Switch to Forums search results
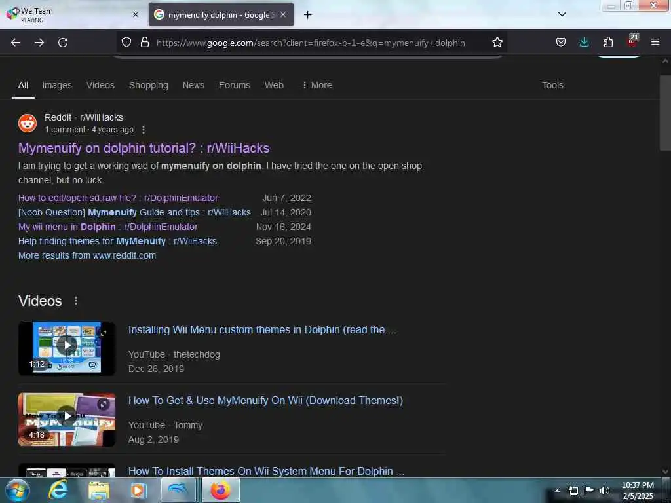This screenshot has width=671, height=503. 235,85
